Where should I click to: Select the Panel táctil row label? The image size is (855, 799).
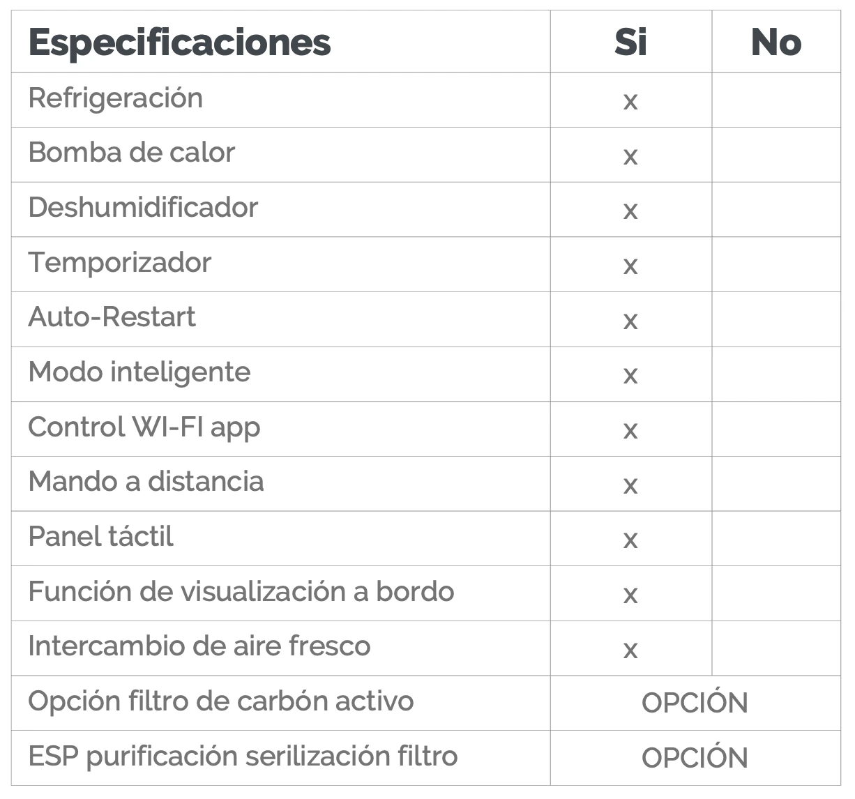[x=101, y=537]
